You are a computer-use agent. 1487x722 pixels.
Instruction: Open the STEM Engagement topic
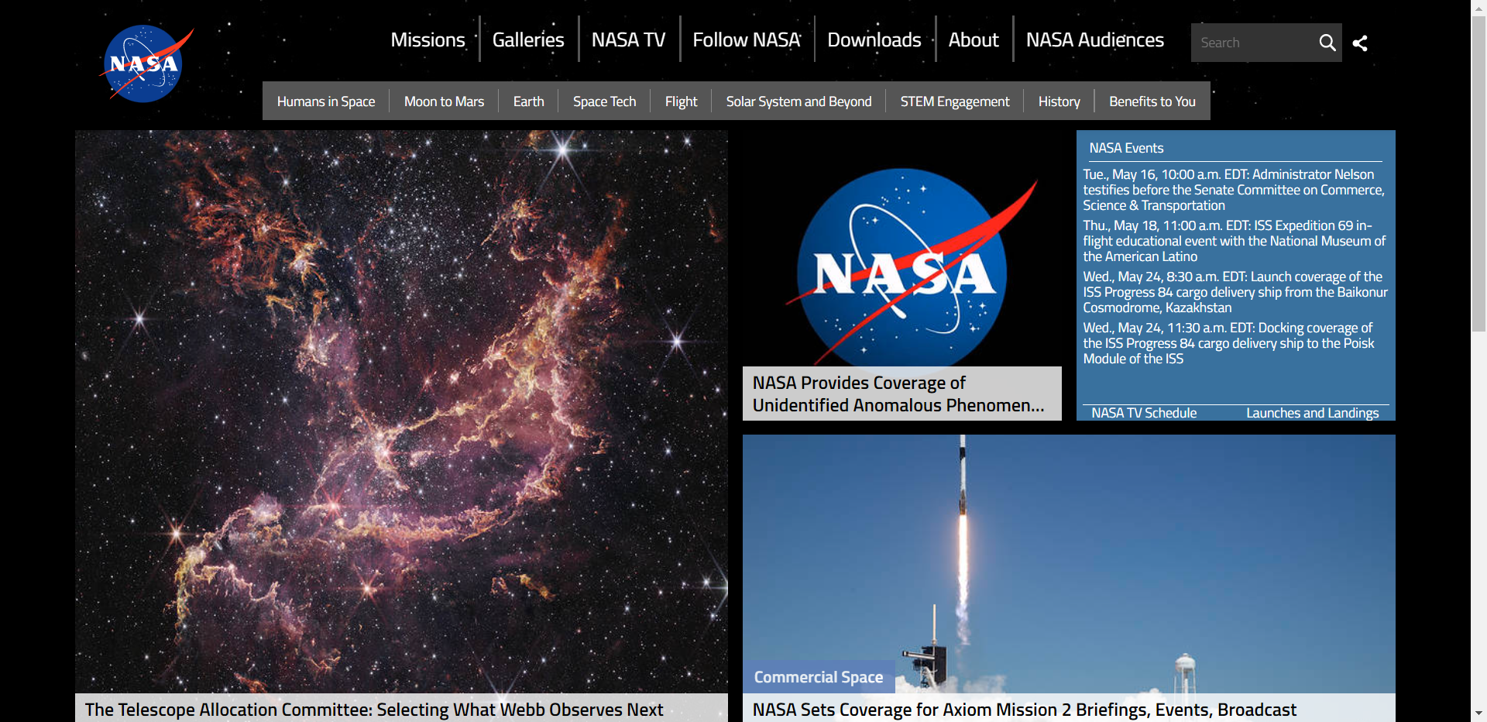coord(954,101)
